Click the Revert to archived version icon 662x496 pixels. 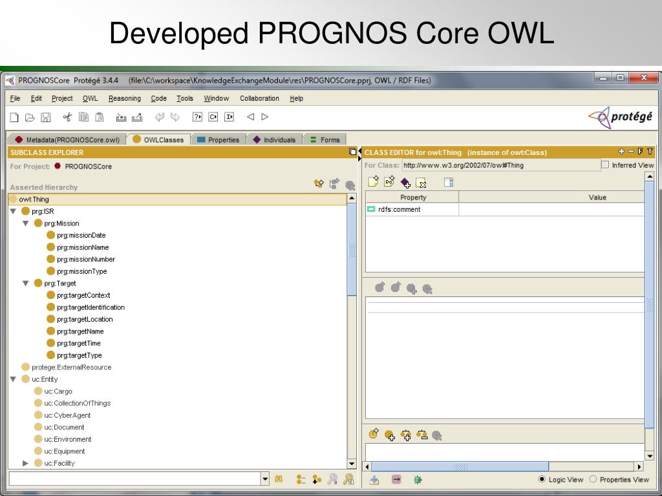pos(137,118)
